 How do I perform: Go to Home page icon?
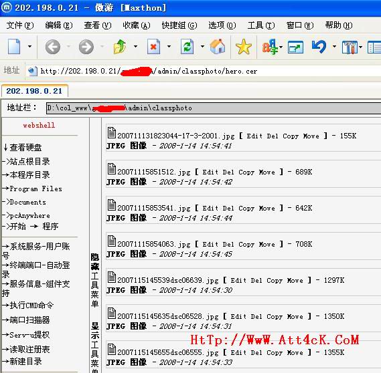218,46
